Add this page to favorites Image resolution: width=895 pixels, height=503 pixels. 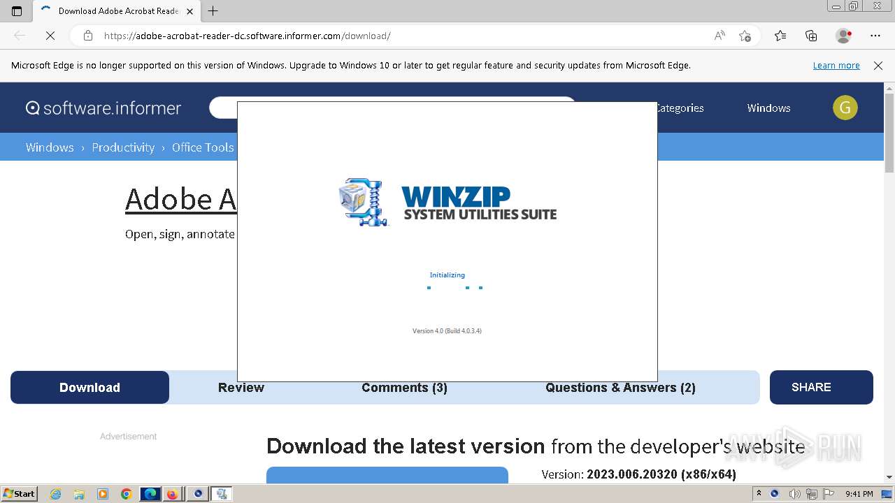(x=745, y=36)
